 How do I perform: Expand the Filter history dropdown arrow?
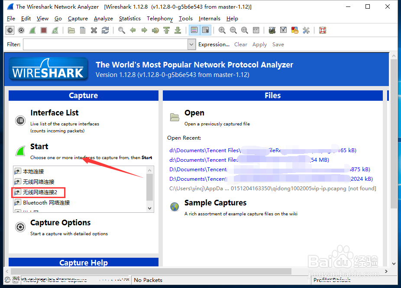pos(191,45)
